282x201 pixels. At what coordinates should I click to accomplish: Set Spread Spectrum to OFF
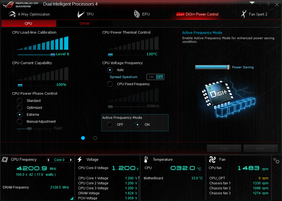159,77
